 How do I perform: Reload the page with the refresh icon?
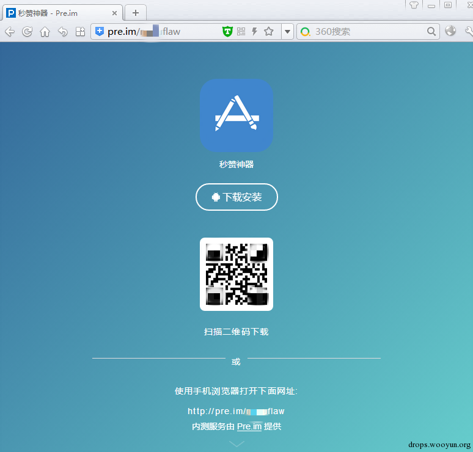(27, 31)
